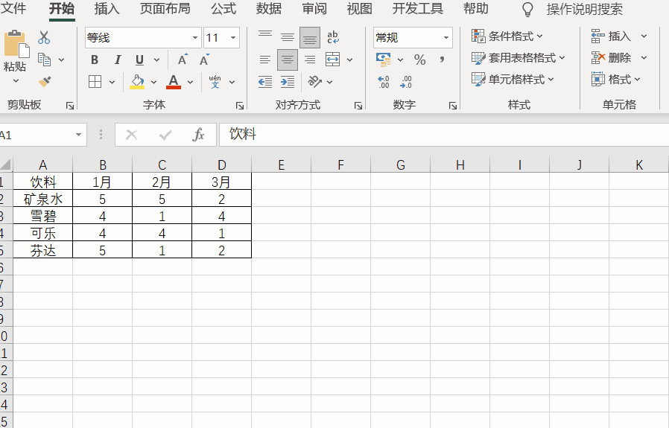Select all cells corner triangle
The width and height of the screenshot is (669, 428).
6,165
